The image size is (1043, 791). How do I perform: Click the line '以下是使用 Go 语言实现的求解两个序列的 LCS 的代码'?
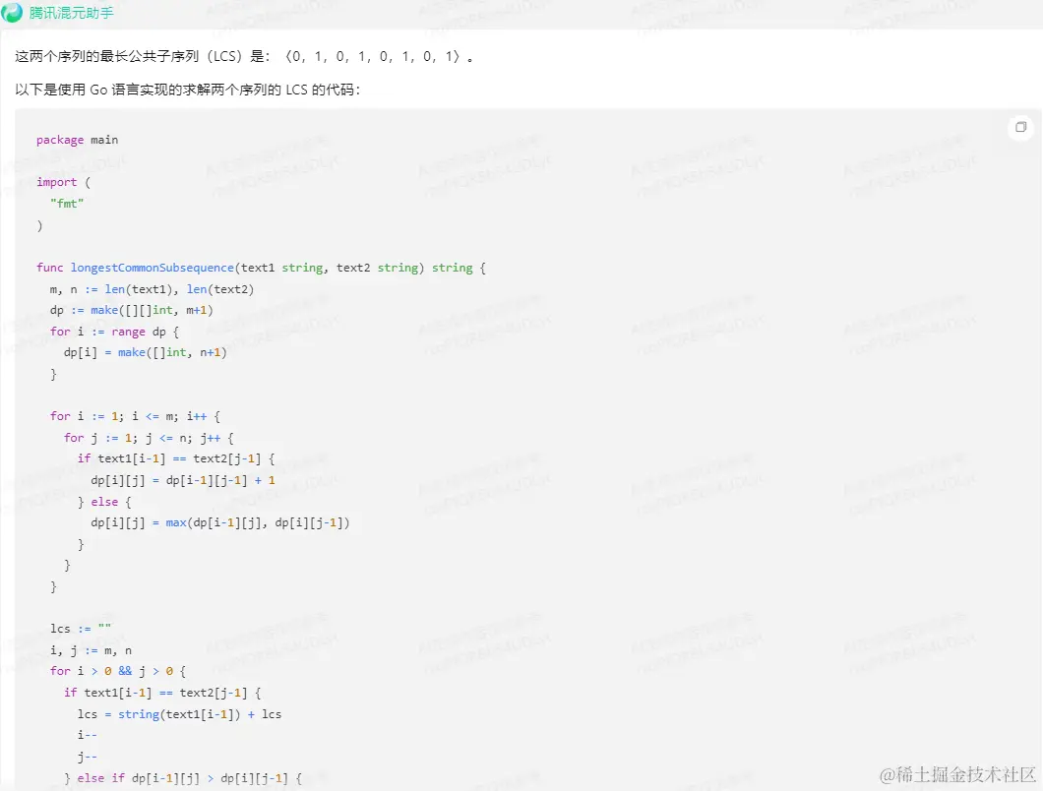pyautogui.click(x=188, y=90)
